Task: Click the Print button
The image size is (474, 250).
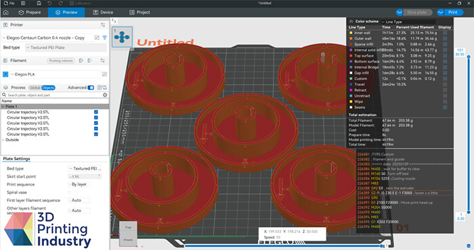Action: (453, 12)
